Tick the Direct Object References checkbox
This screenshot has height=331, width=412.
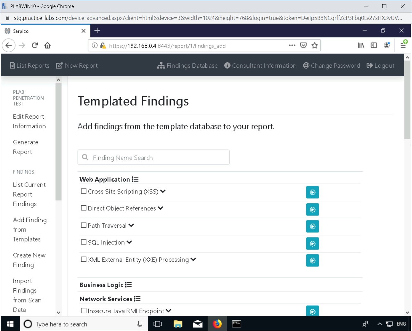click(x=84, y=208)
